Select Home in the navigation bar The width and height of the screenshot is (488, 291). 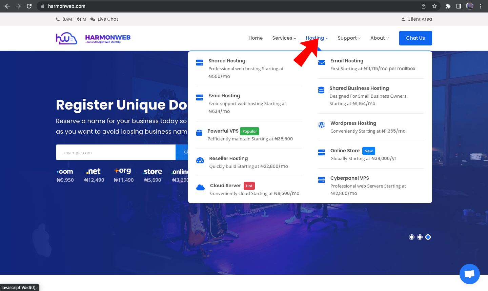pyautogui.click(x=256, y=38)
